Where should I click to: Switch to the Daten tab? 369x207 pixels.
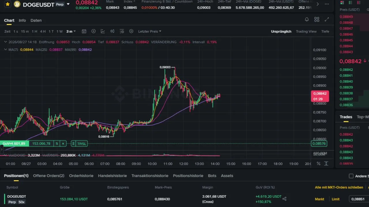pos(36,20)
